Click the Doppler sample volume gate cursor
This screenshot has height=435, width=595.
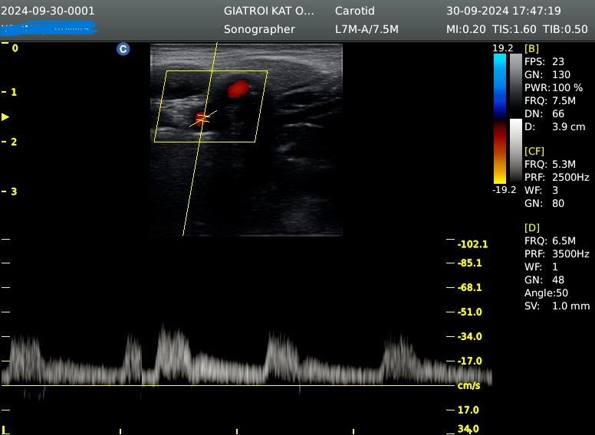click(202, 117)
